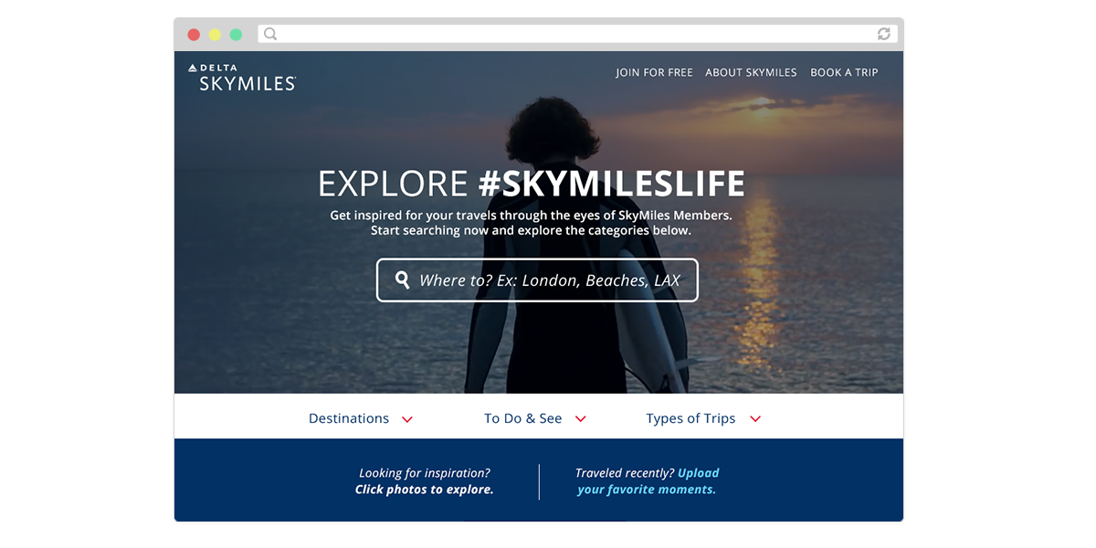Click the red chevron next to Destinations
1096x548 pixels.
(x=407, y=419)
